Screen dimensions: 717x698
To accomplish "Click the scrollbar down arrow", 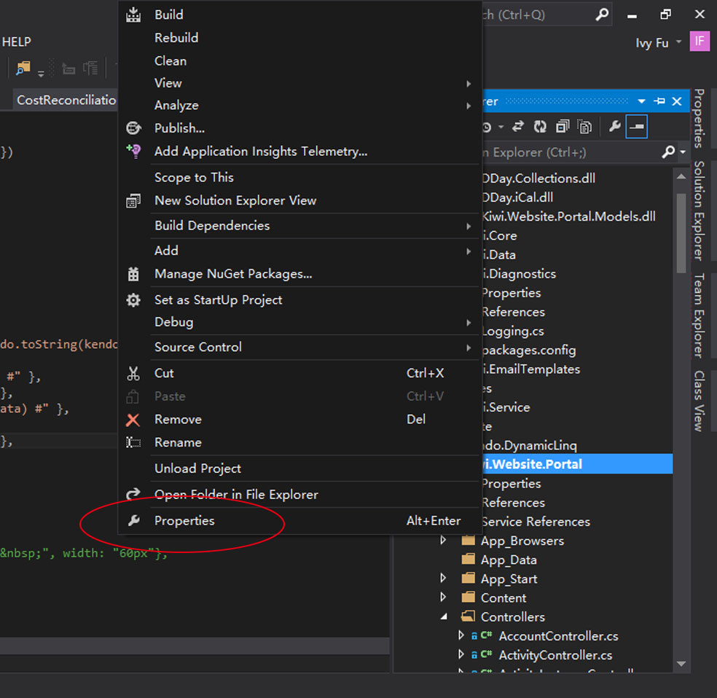I will [x=681, y=664].
